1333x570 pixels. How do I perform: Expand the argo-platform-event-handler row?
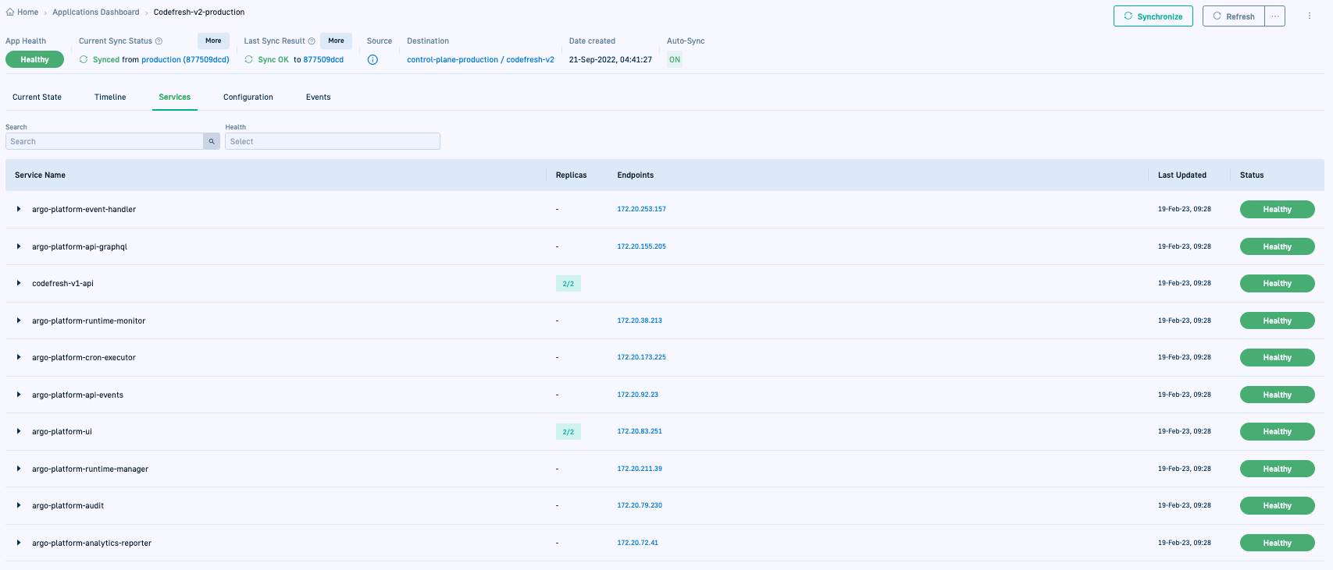coord(19,209)
